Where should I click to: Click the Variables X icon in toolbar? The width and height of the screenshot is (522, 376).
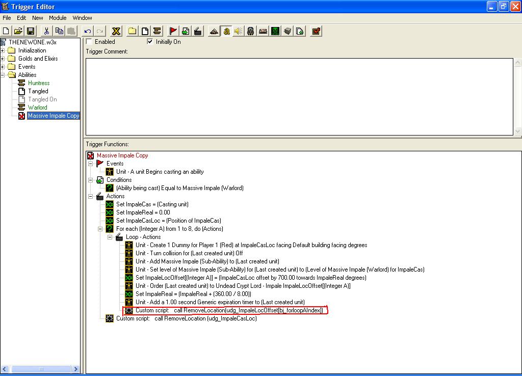tap(116, 31)
